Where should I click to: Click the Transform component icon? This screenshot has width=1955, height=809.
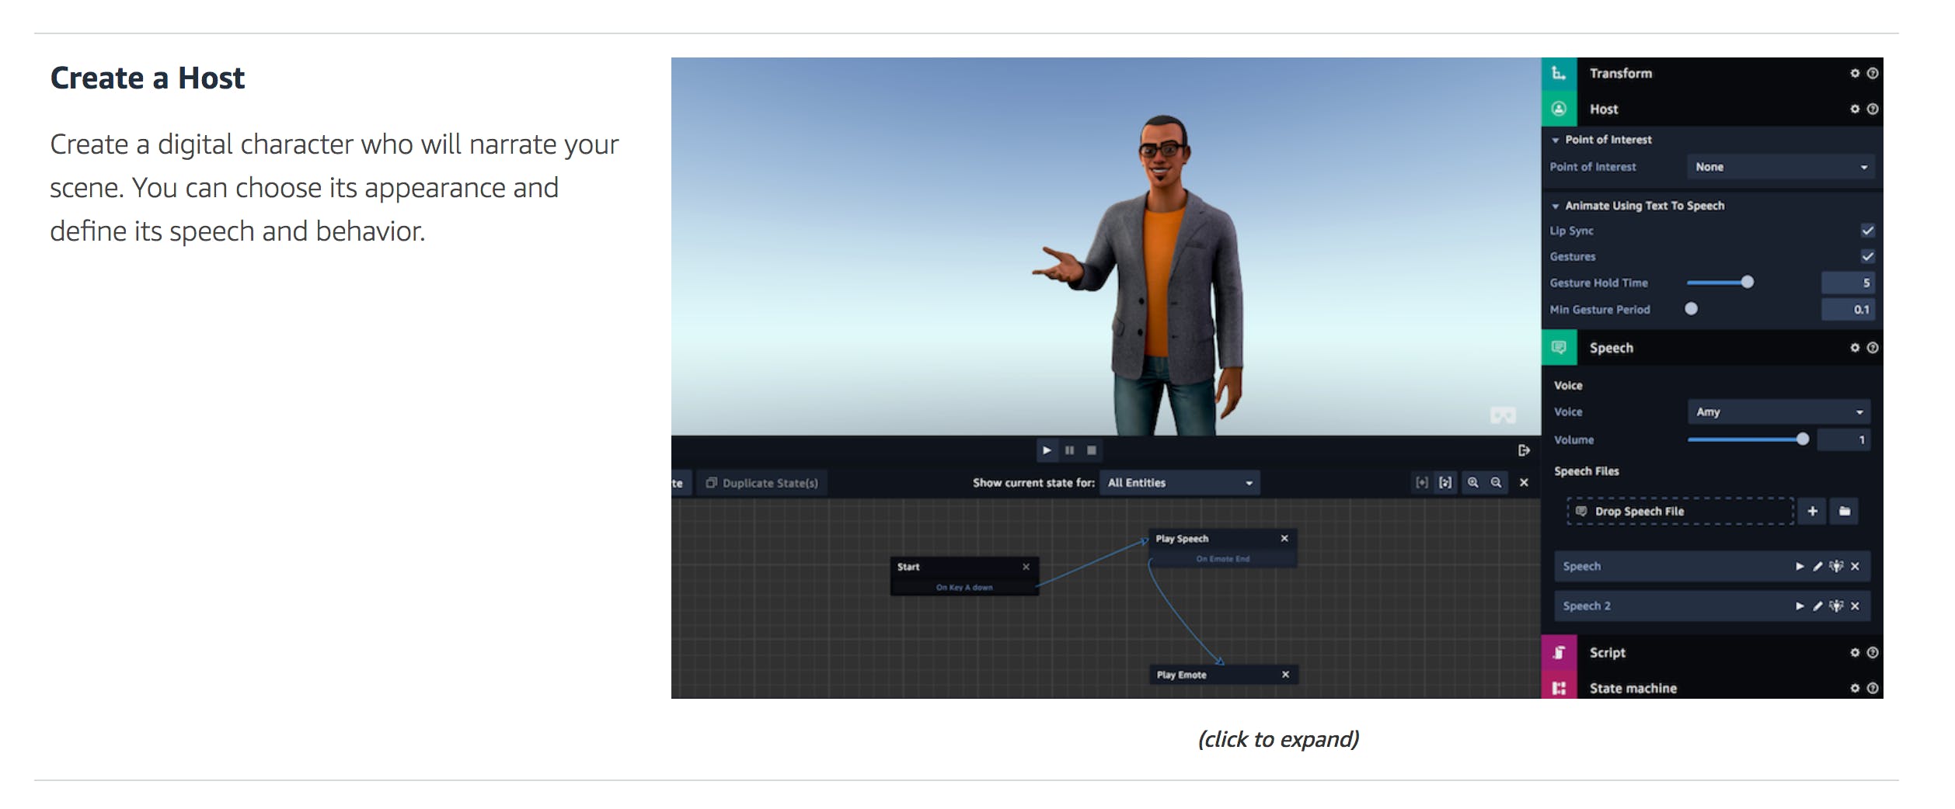[1559, 74]
